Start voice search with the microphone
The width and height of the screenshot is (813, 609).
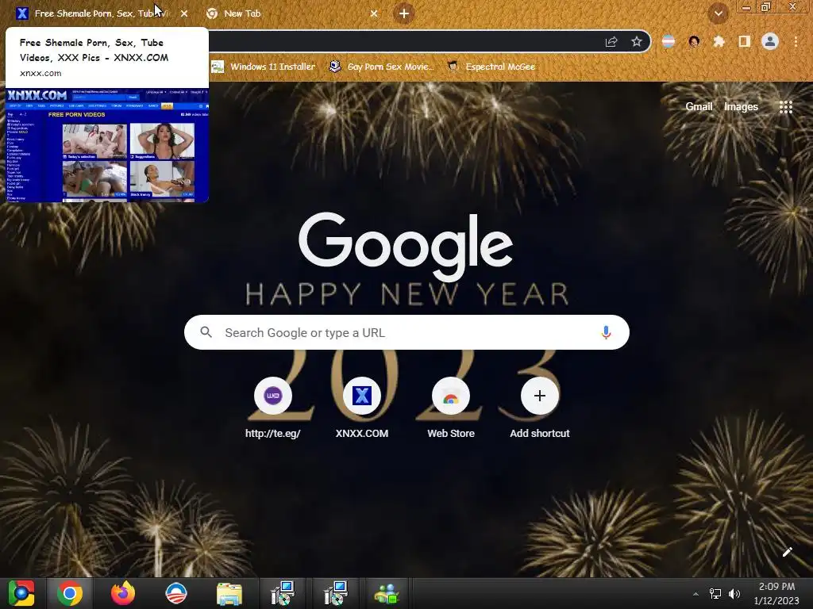click(x=606, y=332)
